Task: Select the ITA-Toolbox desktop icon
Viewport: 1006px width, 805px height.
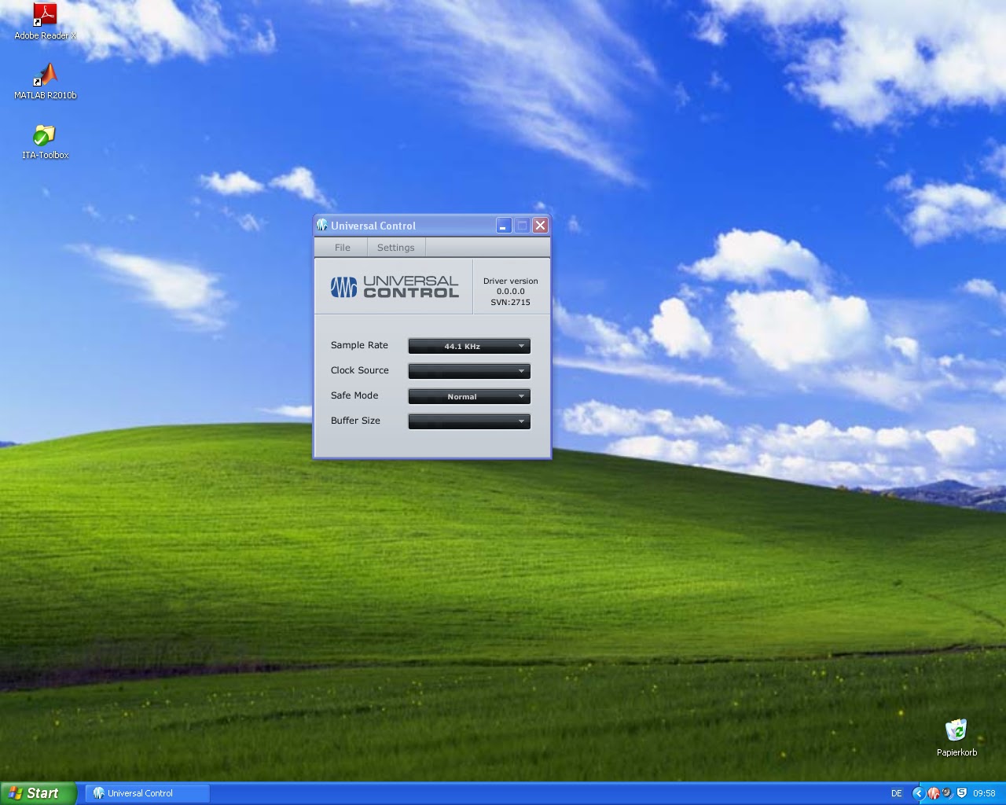Action: tap(45, 142)
